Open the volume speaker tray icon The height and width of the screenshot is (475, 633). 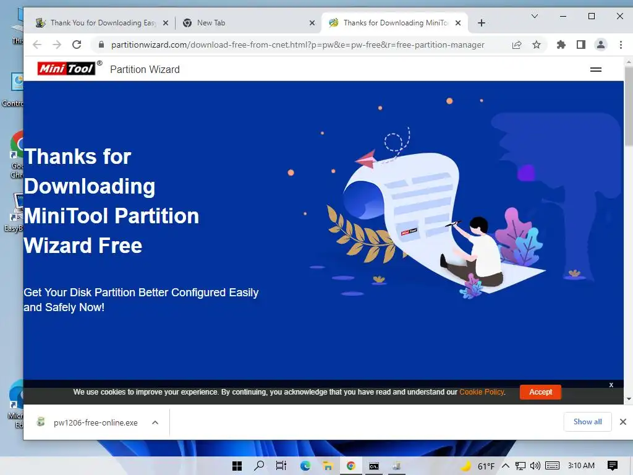tap(535, 466)
